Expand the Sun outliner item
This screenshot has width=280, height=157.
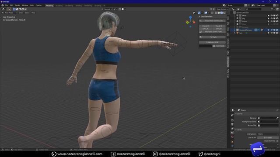click(x=234, y=33)
